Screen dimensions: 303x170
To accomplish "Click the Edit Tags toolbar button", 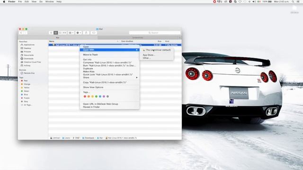I will coord(94,33).
